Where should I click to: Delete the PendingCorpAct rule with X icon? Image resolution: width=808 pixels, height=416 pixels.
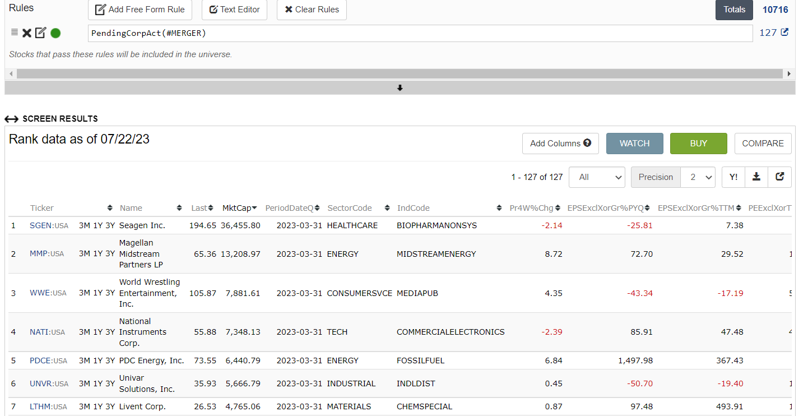click(26, 33)
